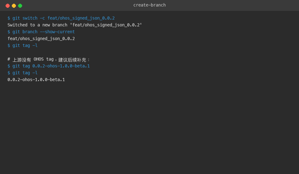
Task: Click the green maximize window button
Action: click(x=20, y=6)
